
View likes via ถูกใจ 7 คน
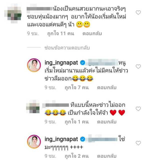pos(77,87)
